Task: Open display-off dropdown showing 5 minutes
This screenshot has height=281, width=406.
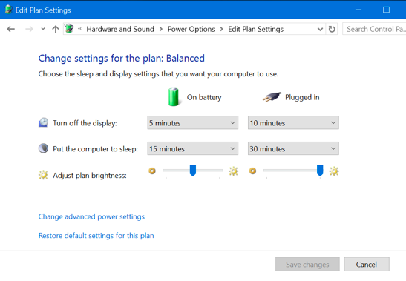Action: pos(193,122)
